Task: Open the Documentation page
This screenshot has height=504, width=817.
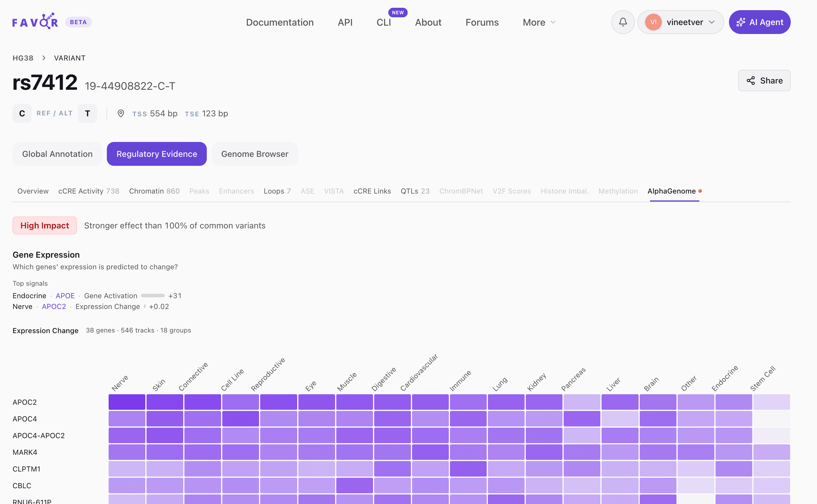Action: [x=280, y=22]
